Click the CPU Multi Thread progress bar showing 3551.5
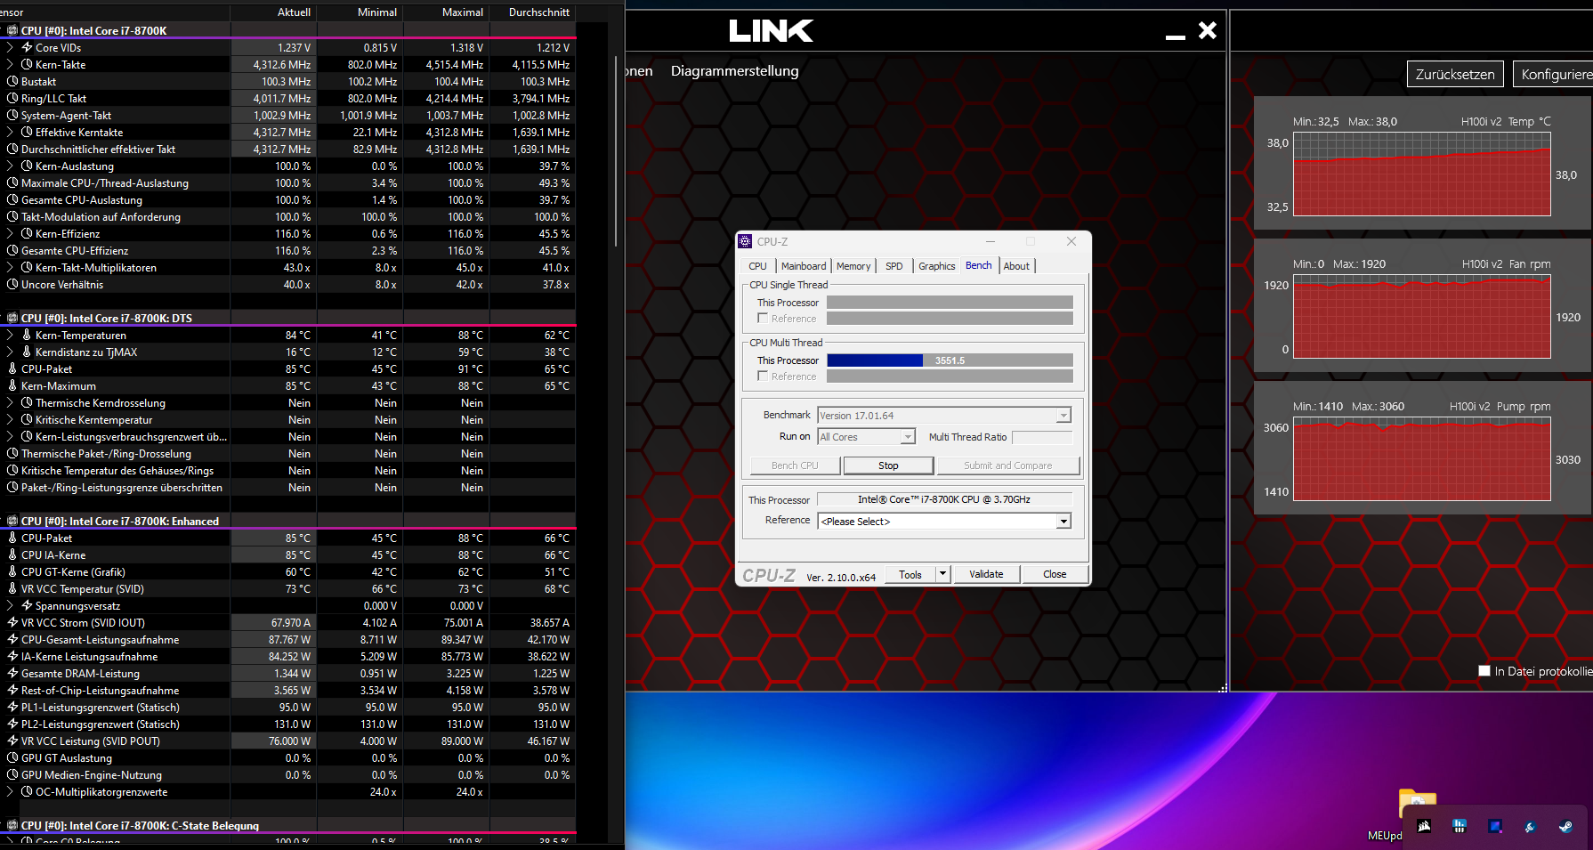Screen dimensions: 1593x850 (x=950, y=360)
